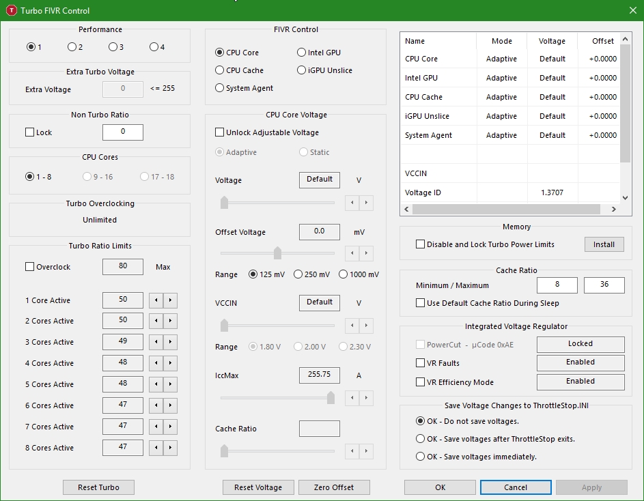The image size is (644, 501).
Task: Increase IccMax with the right arrow
Action: (x=366, y=397)
